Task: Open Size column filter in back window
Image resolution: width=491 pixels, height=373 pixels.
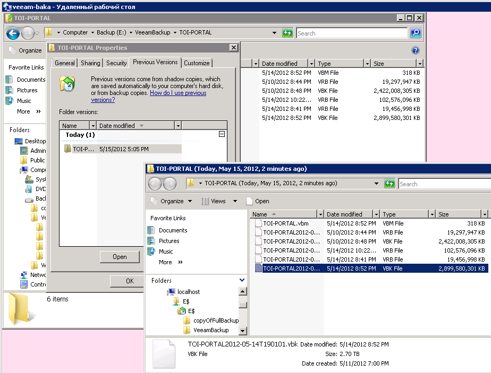Action: [420, 64]
